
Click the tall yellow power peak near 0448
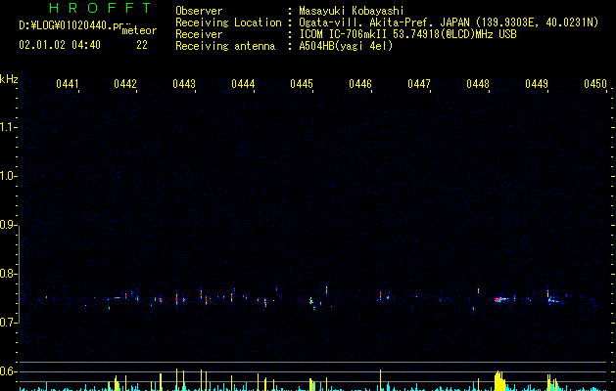click(498, 380)
